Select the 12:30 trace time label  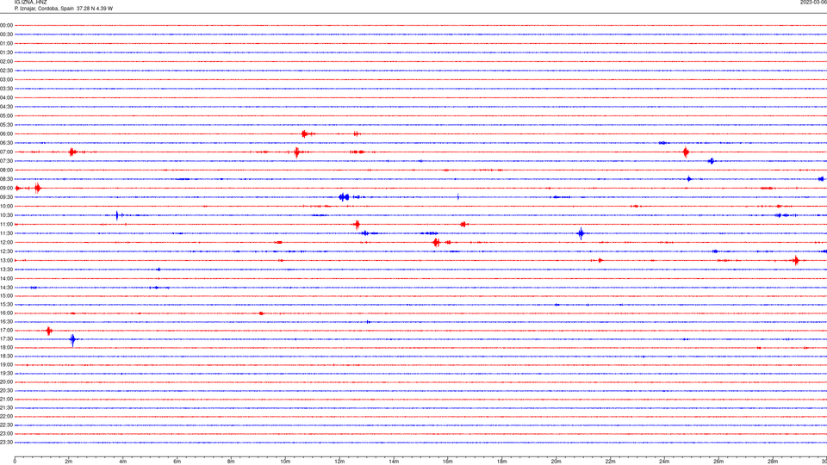[x=6, y=251]
